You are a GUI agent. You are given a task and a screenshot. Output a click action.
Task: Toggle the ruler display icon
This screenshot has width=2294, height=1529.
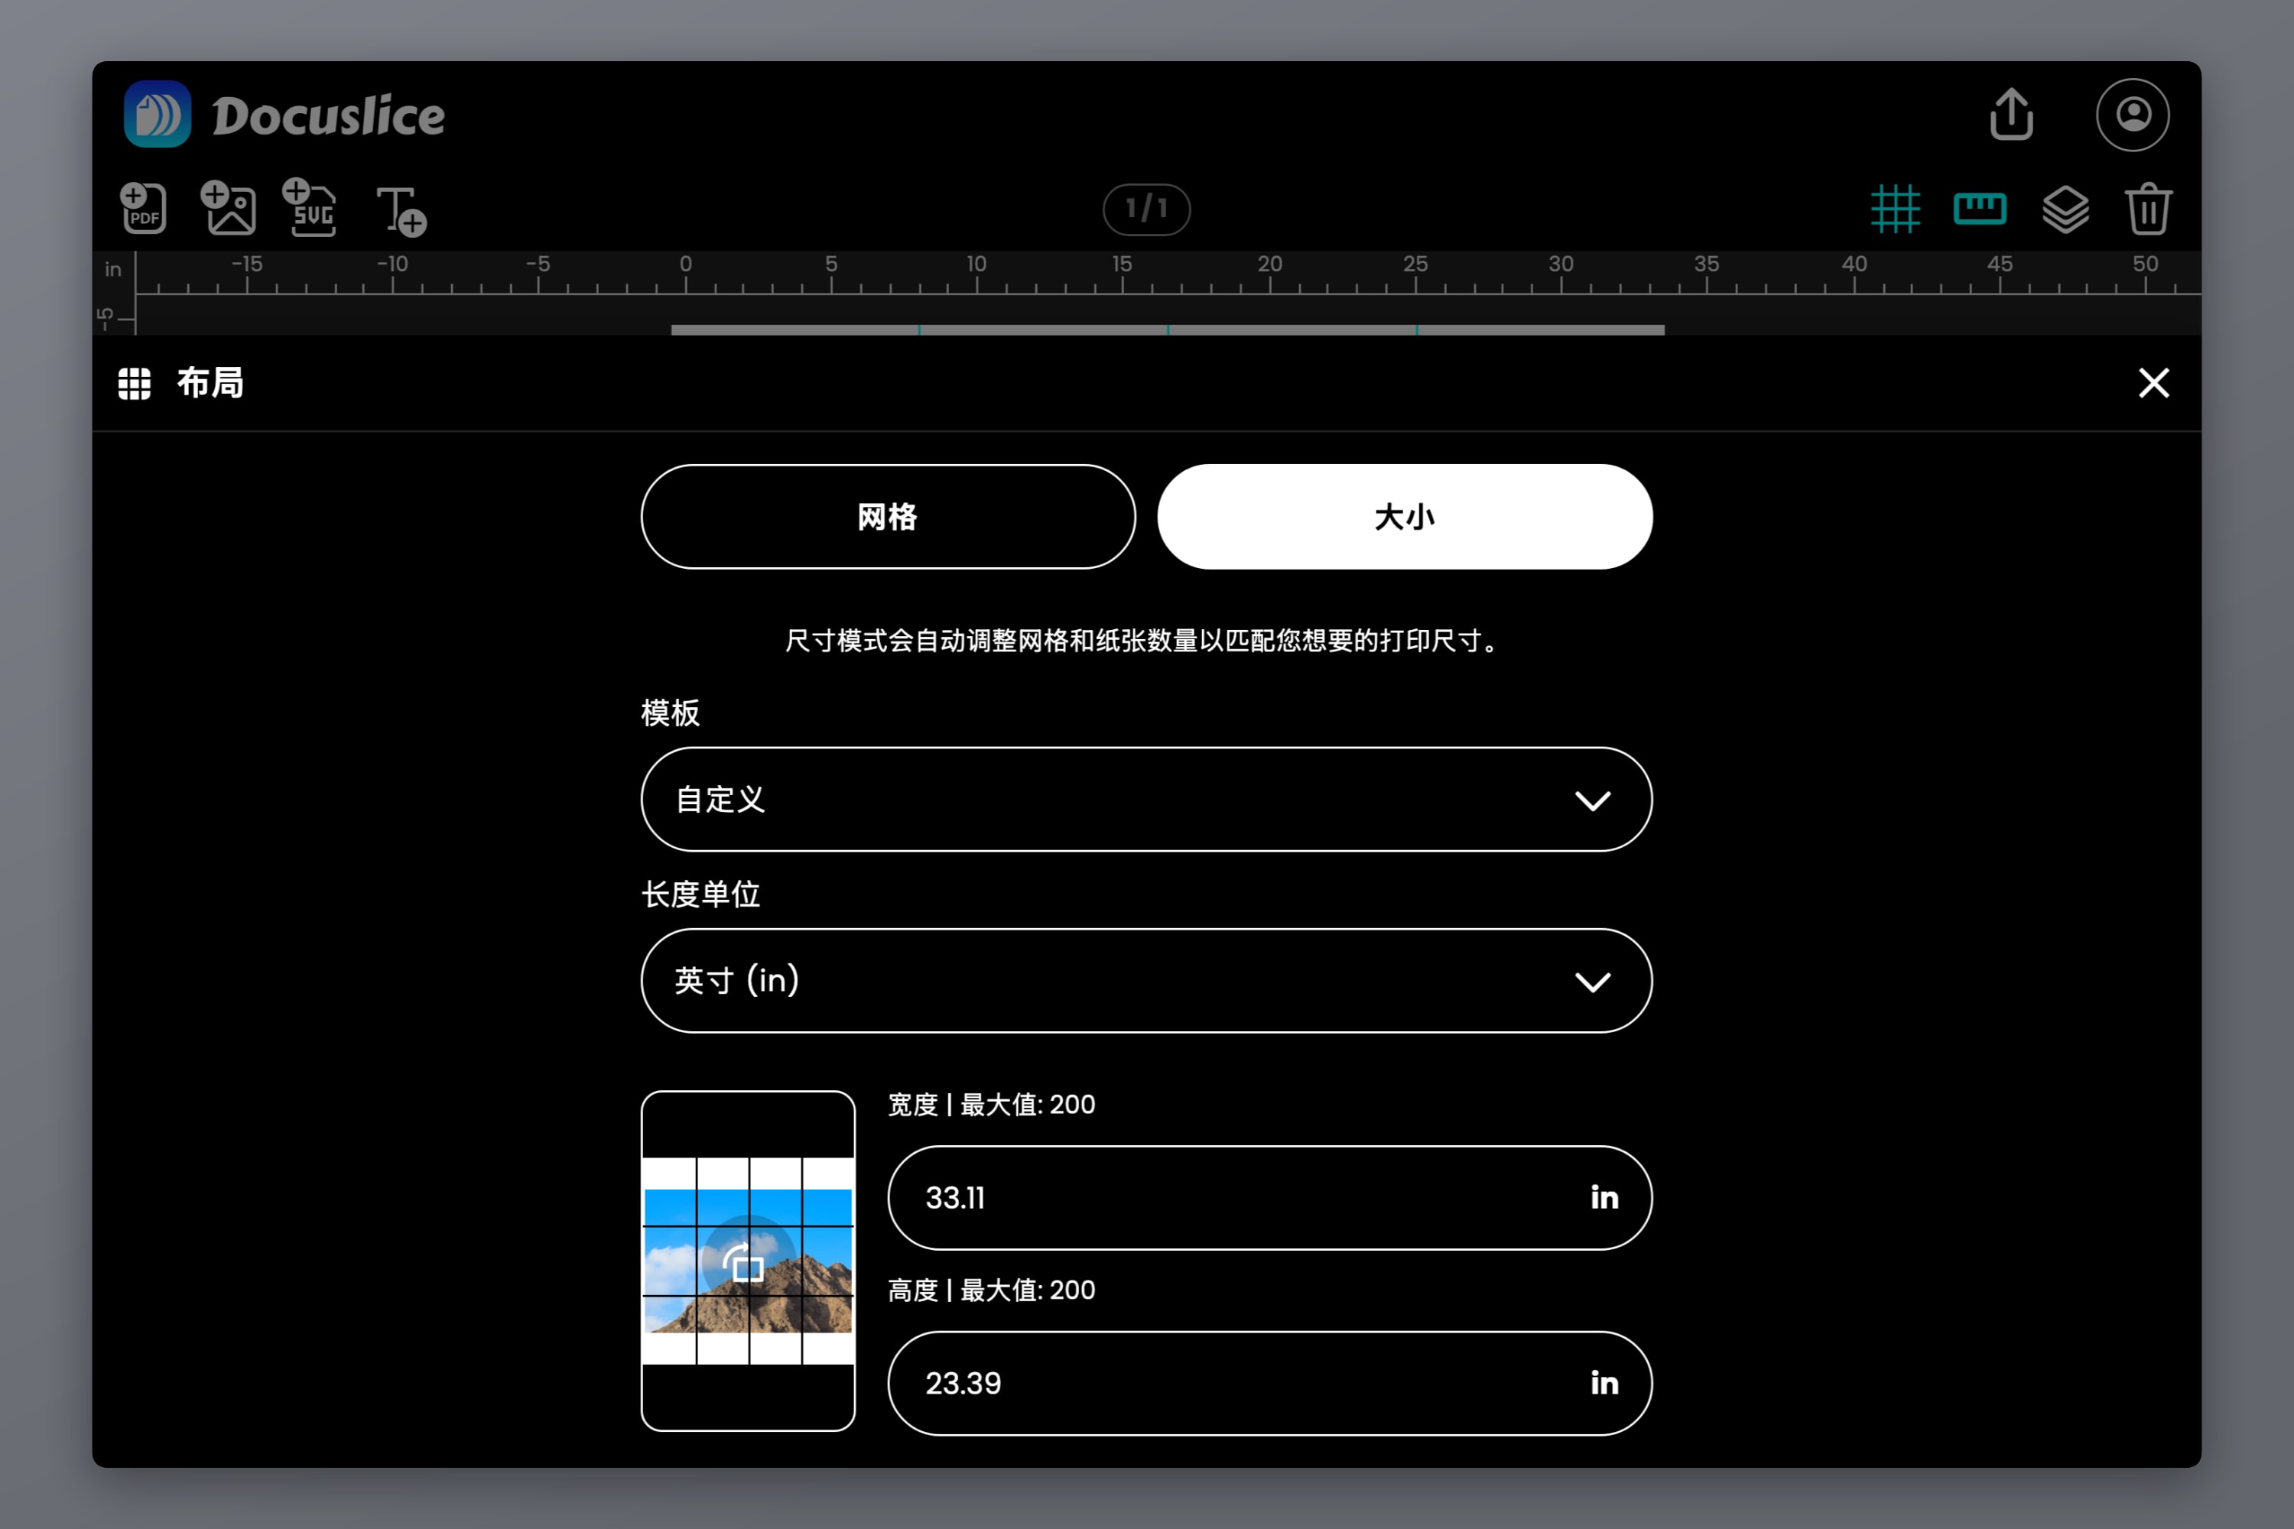click(1980, 209)
